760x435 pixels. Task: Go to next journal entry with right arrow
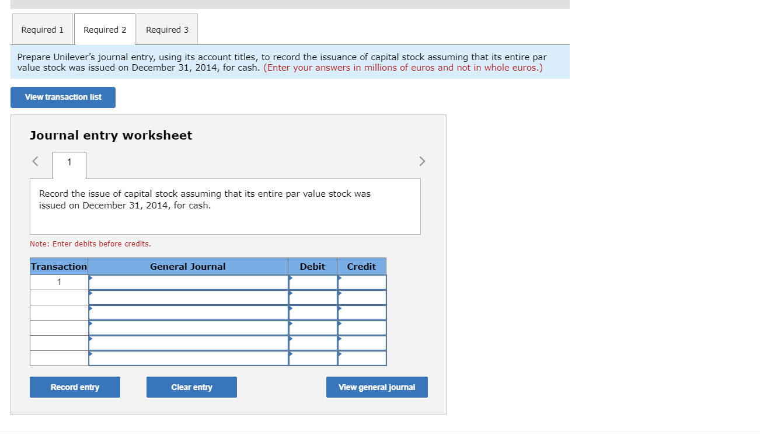coord(423,161)
